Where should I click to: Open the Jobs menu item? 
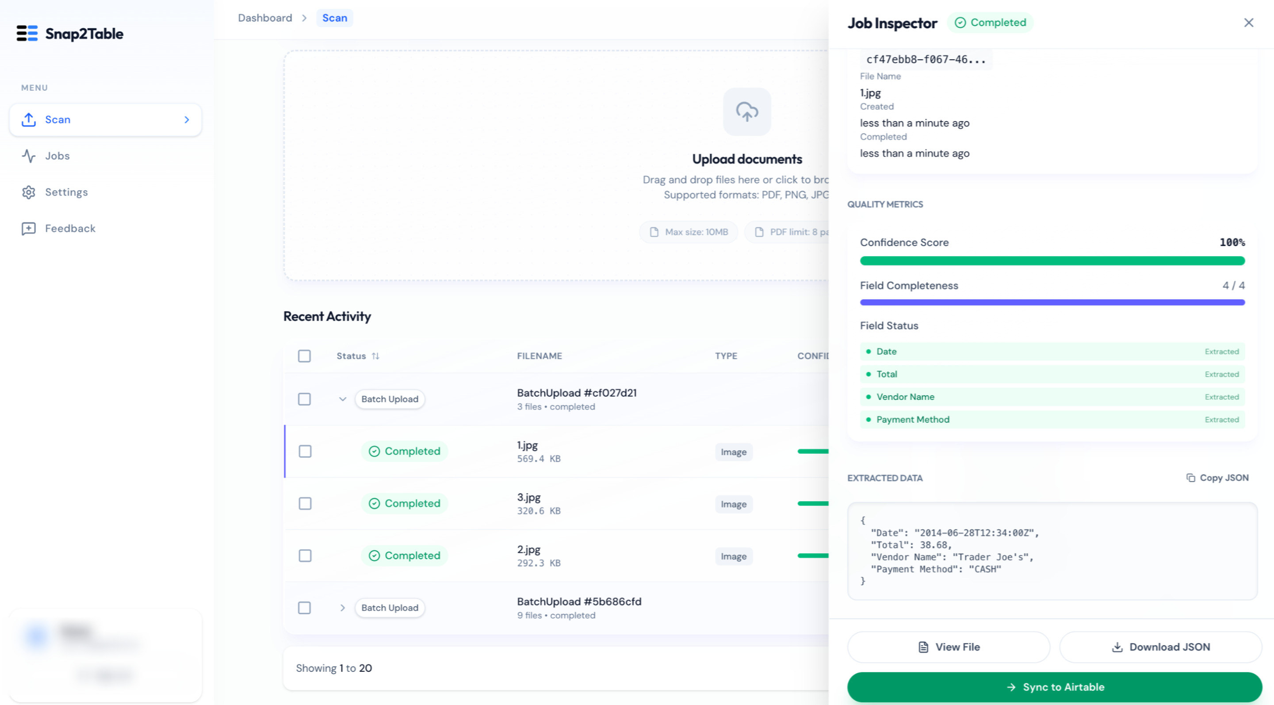[57, 156]
